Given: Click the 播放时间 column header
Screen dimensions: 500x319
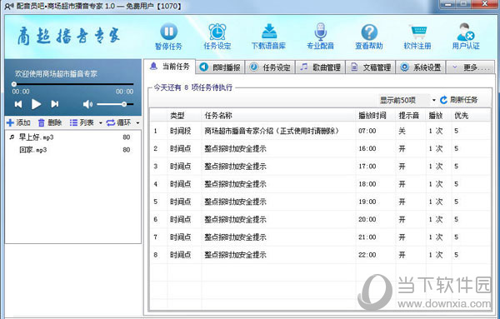Looking at the screenshot, I should [376, 116].
